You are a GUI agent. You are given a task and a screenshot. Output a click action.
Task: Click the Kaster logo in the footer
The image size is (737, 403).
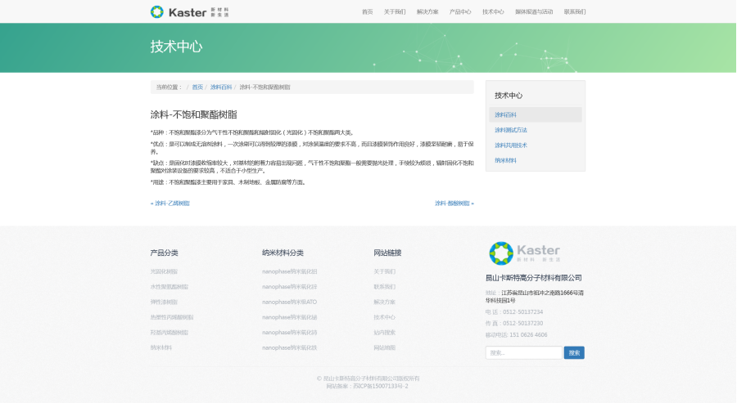pyautogui.click(x=525, y=253)
